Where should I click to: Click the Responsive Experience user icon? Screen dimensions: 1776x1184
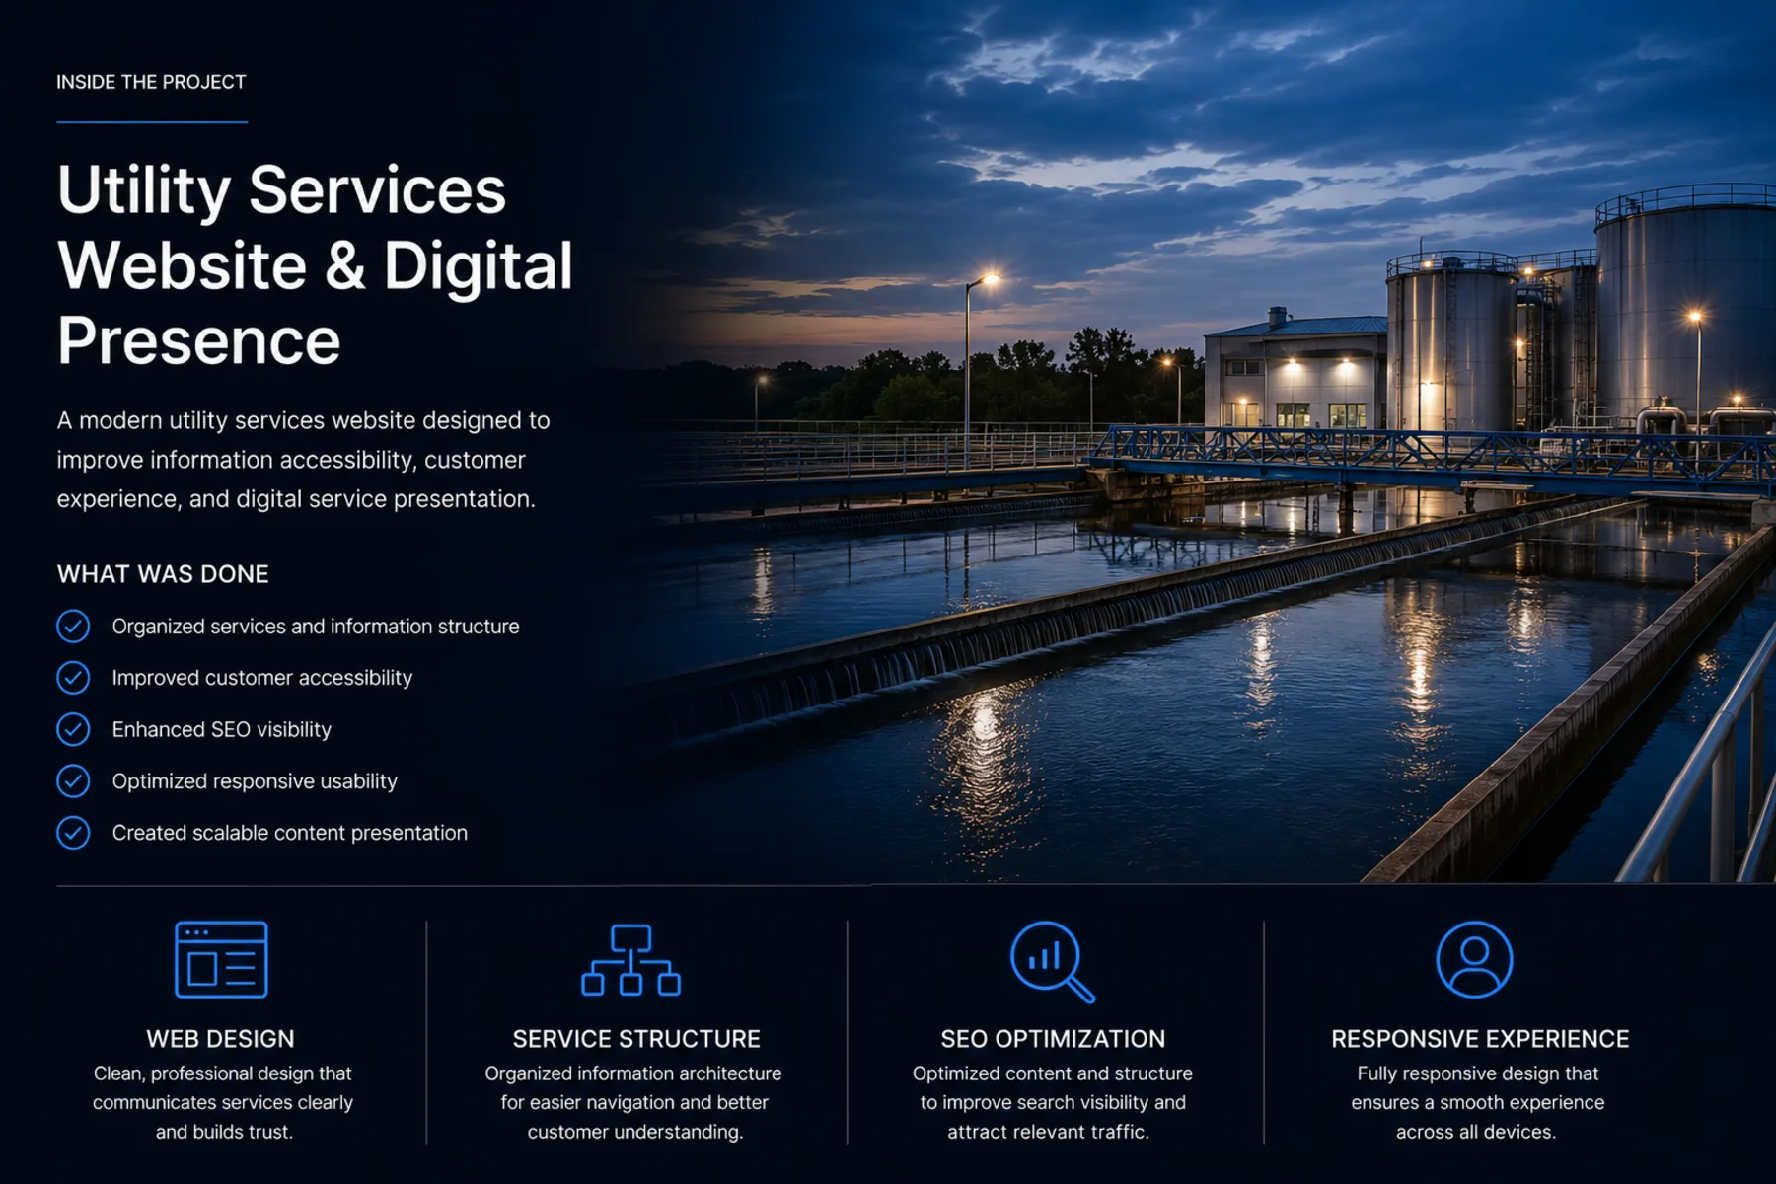coord(1474,960)
